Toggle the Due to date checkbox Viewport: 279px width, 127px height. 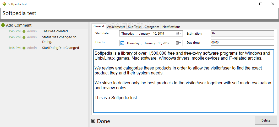(x=122, y=43)
